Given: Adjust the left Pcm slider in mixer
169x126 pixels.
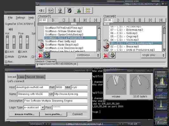Looking at the screenshot, I should tap(21, 42).
